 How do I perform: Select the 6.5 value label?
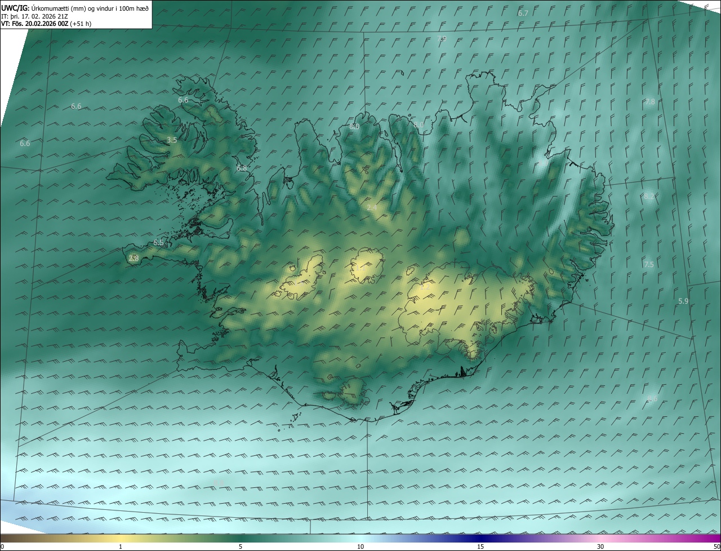coord(158,242)
